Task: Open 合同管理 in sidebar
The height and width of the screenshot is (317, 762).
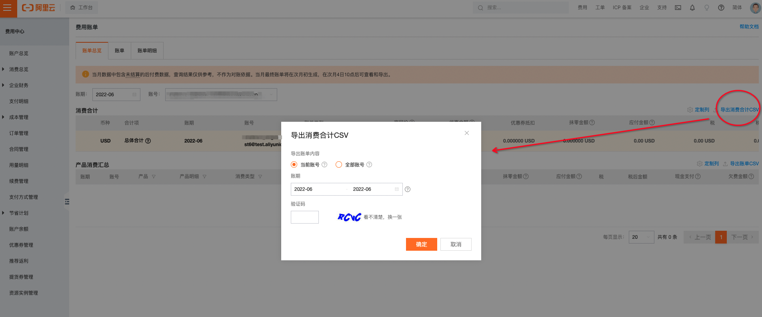Action: (19, 149)
